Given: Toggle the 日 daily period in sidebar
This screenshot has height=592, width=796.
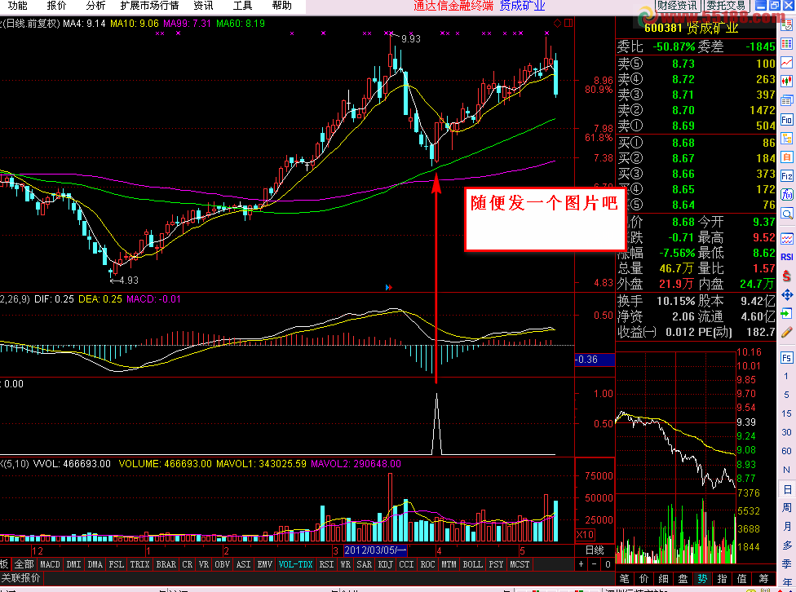Looking at the screenshot, I should (787, 490).
